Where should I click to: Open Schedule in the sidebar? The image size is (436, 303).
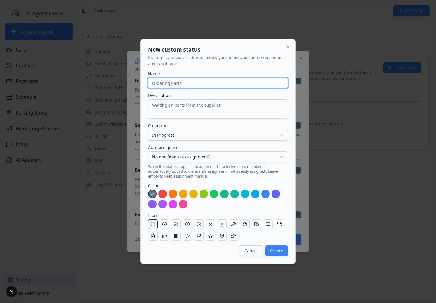[39, 97]
